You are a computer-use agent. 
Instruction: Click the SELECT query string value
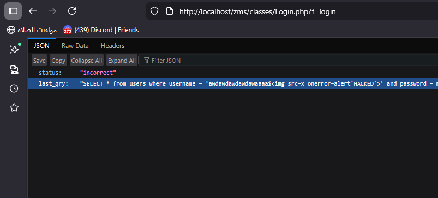pyautogui.click(x=259, y=84)
